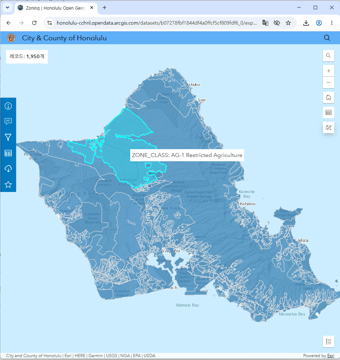Viewport: 340px width, 360px height.
Task: Click the Kaneohe Bay map label
Action: [x=247, y=194]
